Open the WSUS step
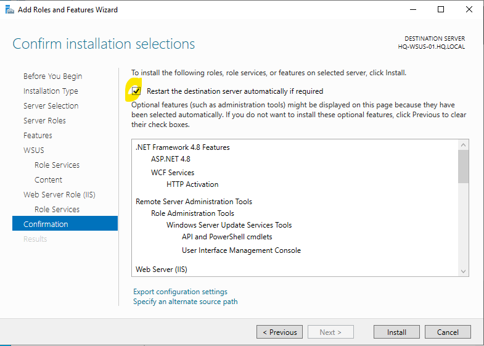This screenshot has width=484, height=346. coord(34,150)
